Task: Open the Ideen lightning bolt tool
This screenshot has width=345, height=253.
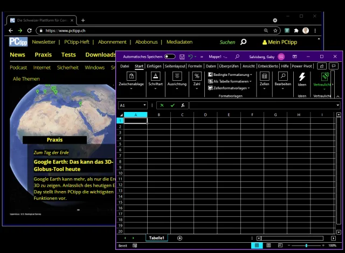Action: pos(302,76)
